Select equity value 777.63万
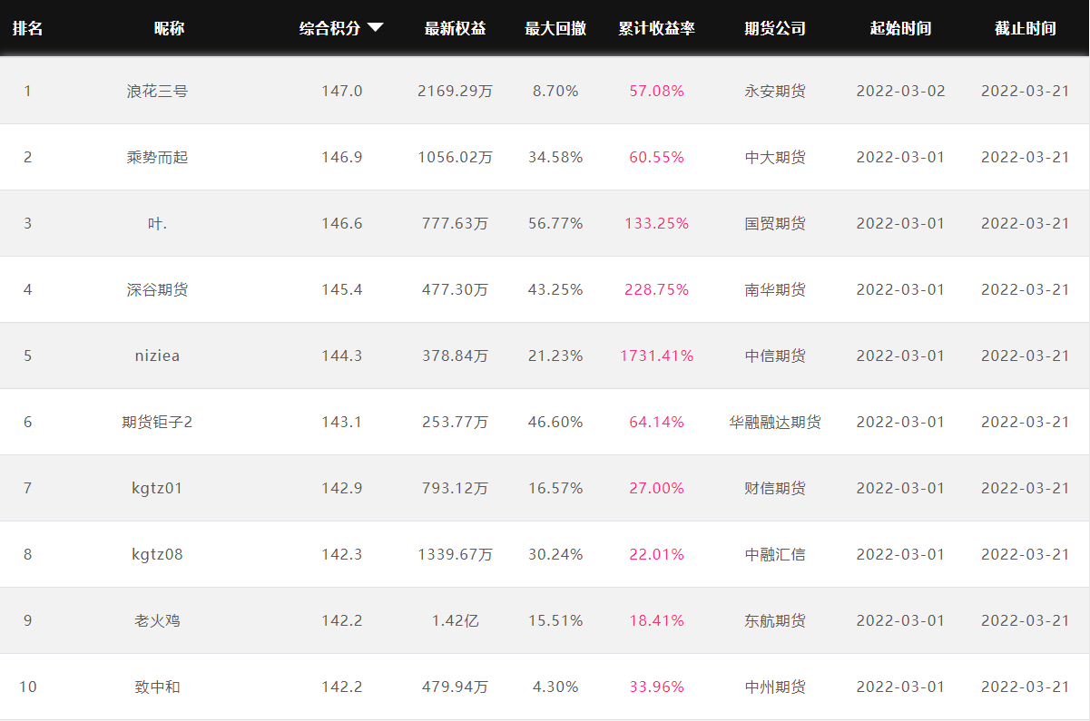 click(456, 223)
